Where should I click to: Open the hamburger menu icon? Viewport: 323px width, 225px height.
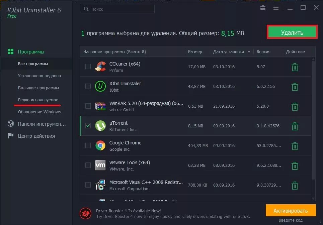pos(276,8)
